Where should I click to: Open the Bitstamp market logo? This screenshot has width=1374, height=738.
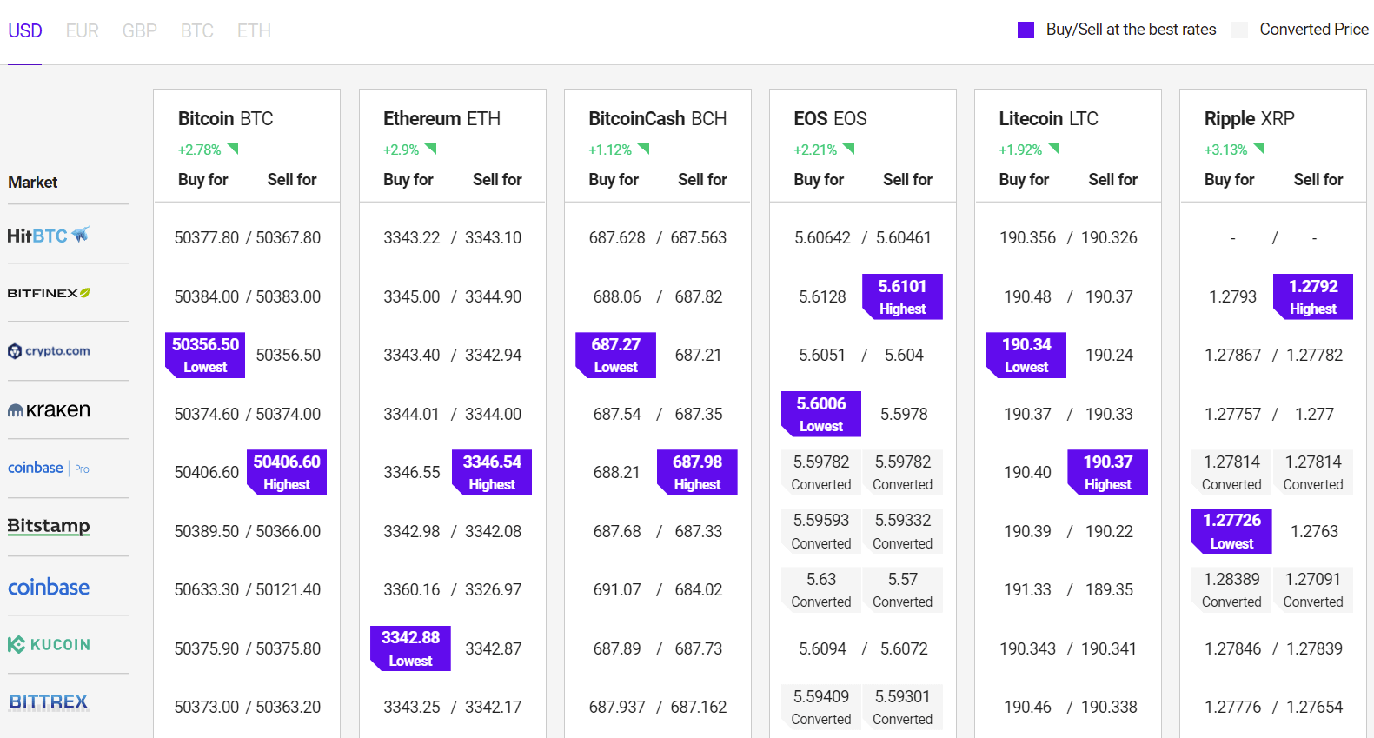[49, 526]
